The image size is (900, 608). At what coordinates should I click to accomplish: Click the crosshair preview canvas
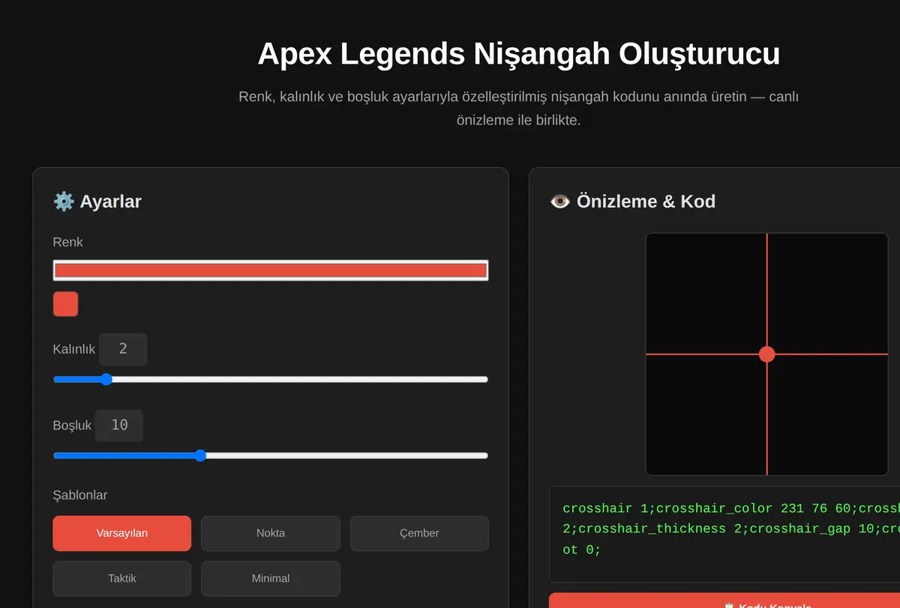point(766,354)
